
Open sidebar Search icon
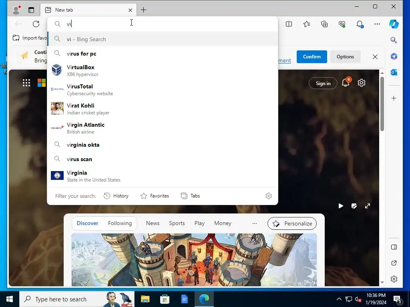[x=394, y=40]
